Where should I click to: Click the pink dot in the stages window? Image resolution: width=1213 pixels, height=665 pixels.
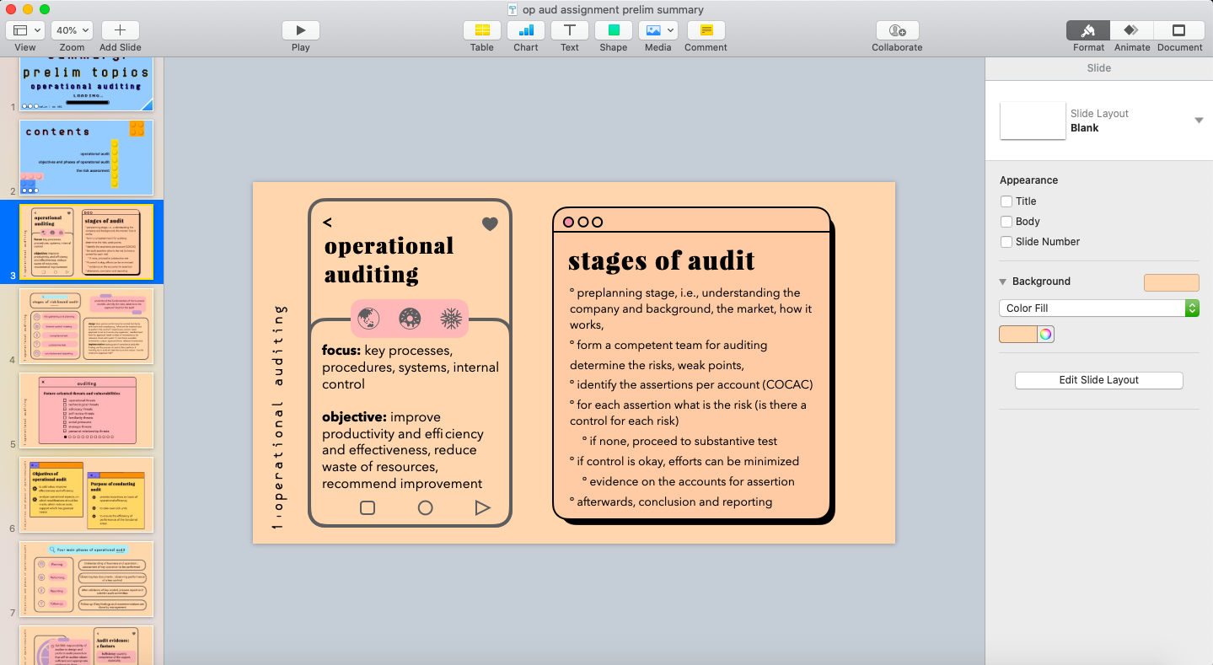[x=568, y=223]
